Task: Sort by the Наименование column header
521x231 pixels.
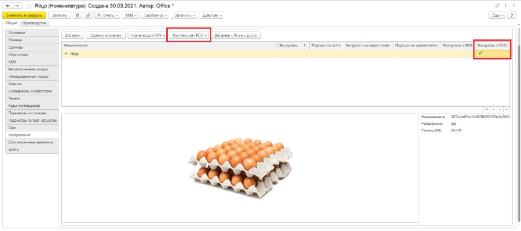Action: pyautogui.click(x=169, y=44)
